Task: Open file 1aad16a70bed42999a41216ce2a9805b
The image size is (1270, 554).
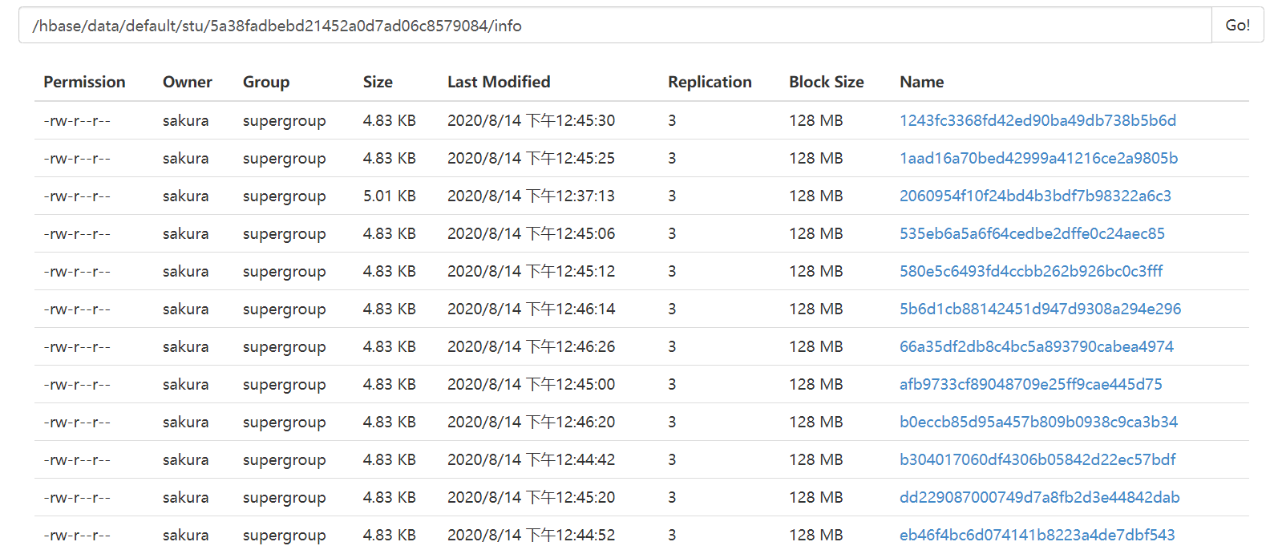Action: [1038, 158]
